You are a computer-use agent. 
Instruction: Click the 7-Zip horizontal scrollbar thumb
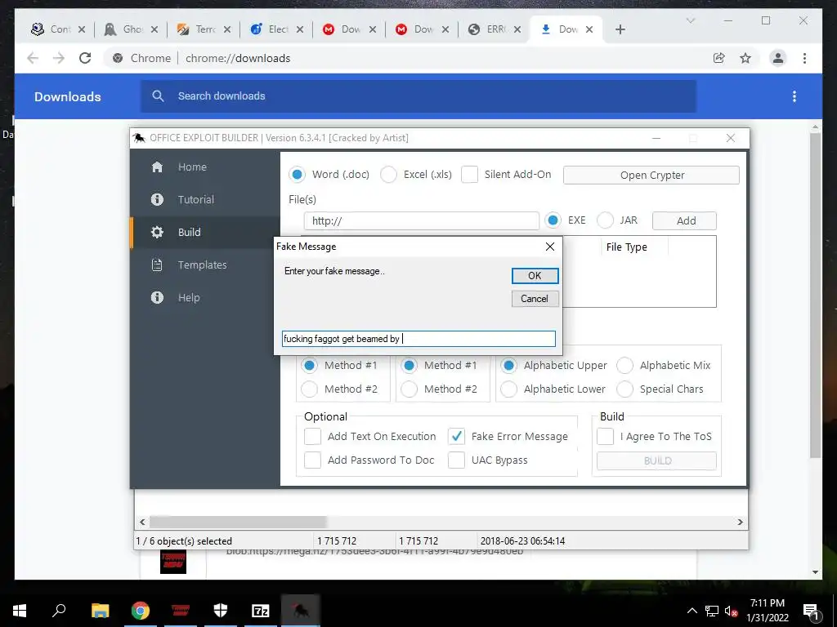pos(238,522)
